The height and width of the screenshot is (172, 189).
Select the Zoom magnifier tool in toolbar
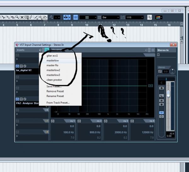click(x=17, y=18)
